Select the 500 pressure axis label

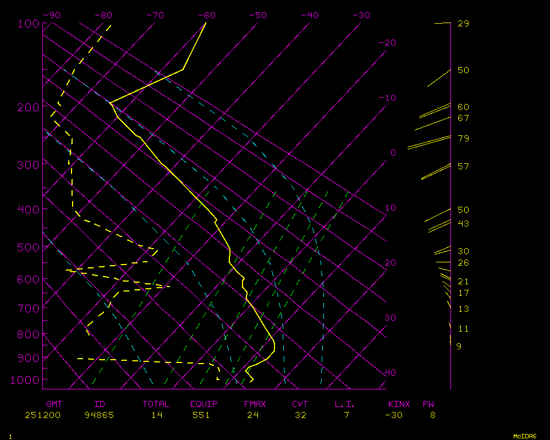tap(28, 248)
